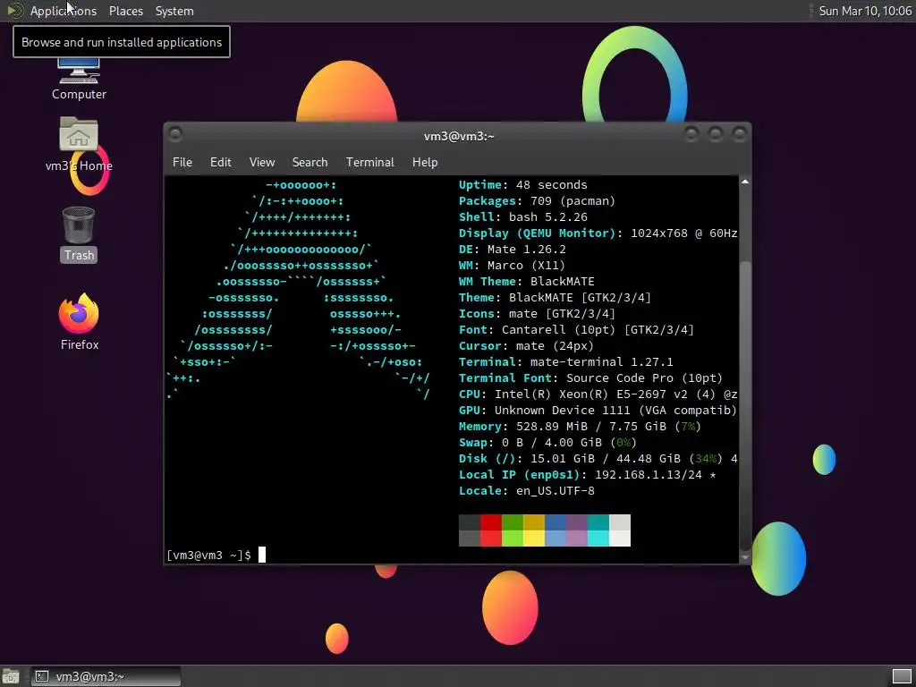This screenshot has height=687, width=916.
Task: Click the Disk (/): 15.01 GiB line
Action: tap(598, 459)
